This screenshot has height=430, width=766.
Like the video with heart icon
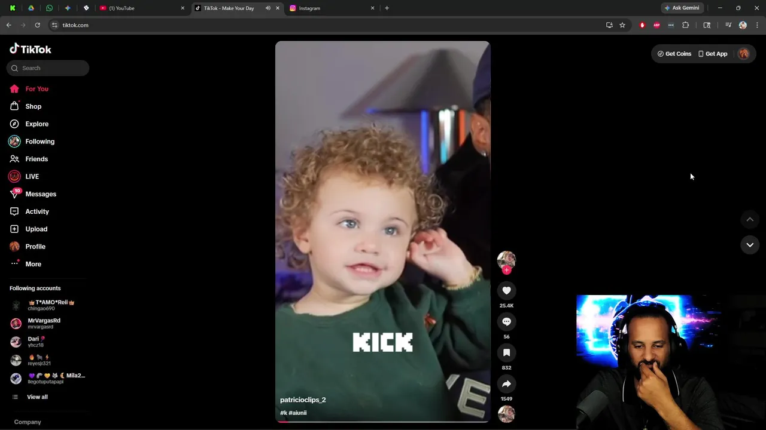[506, 290]
